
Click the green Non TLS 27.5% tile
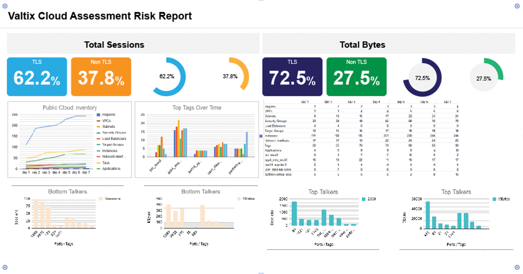[357, 76]
